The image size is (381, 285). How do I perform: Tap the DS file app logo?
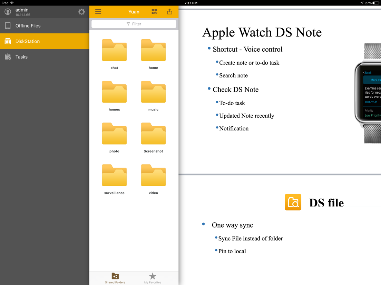click(x=293, y=202)
